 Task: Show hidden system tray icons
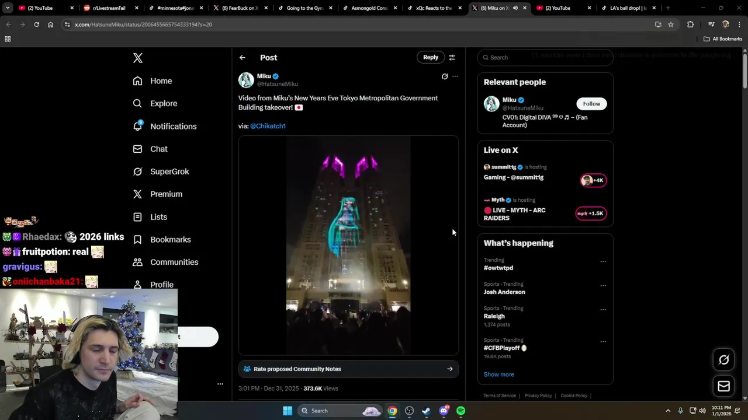[x=668, y=411]
